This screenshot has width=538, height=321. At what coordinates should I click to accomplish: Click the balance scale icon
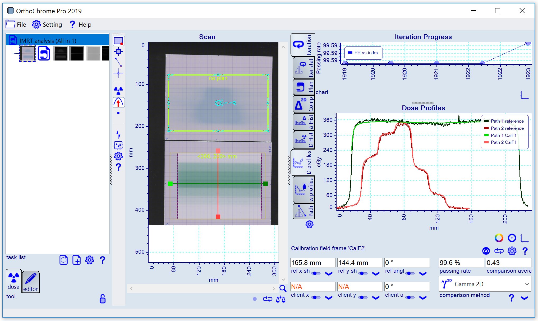click(x=281, y=299)
